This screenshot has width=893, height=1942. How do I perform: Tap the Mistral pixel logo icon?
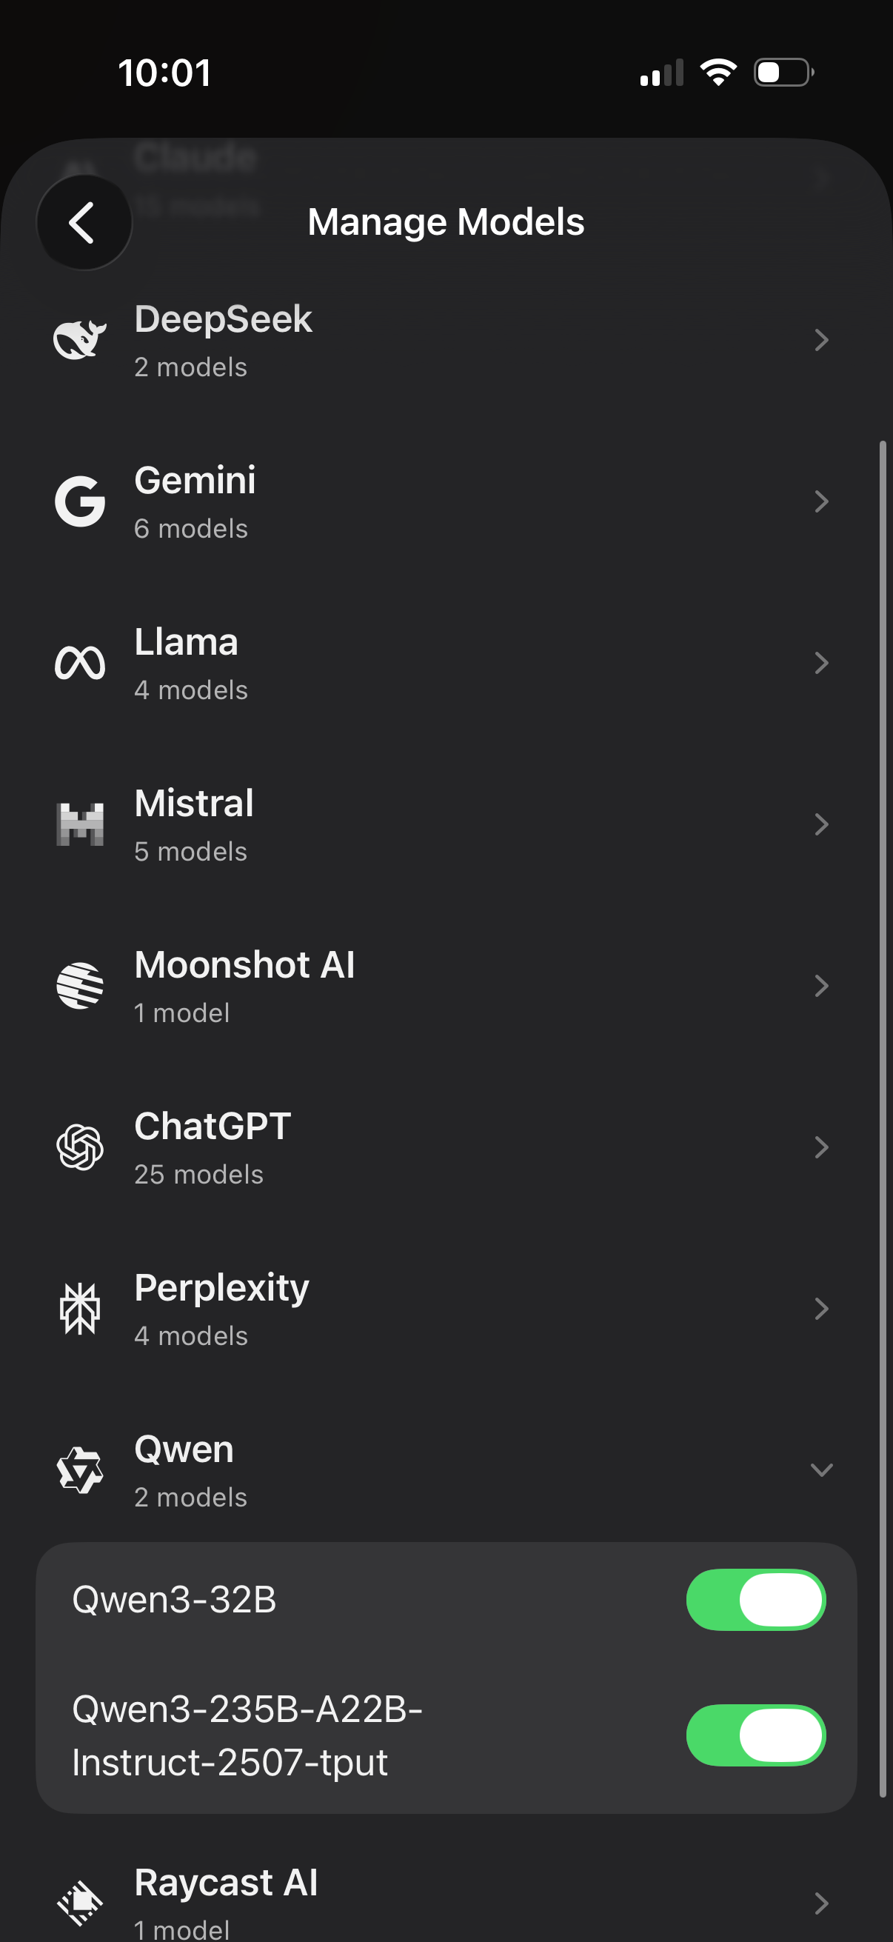click(80, 824)
